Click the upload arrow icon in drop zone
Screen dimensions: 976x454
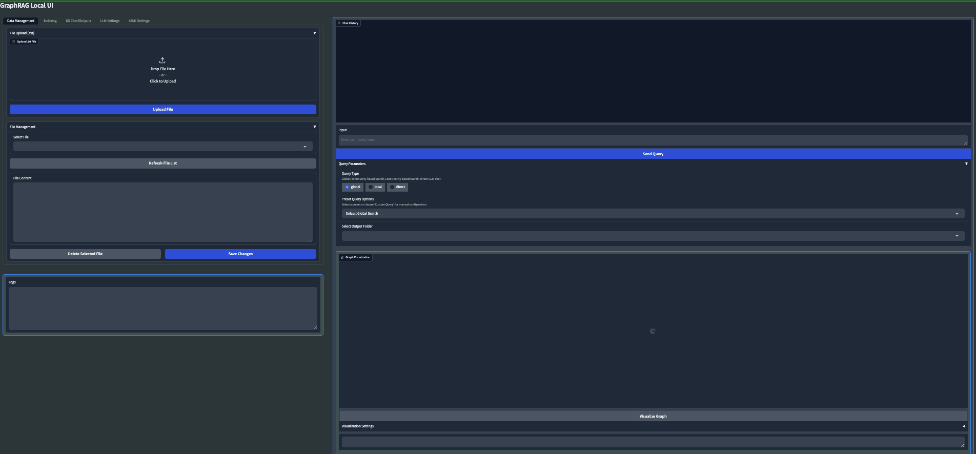[x=162, y=60]
